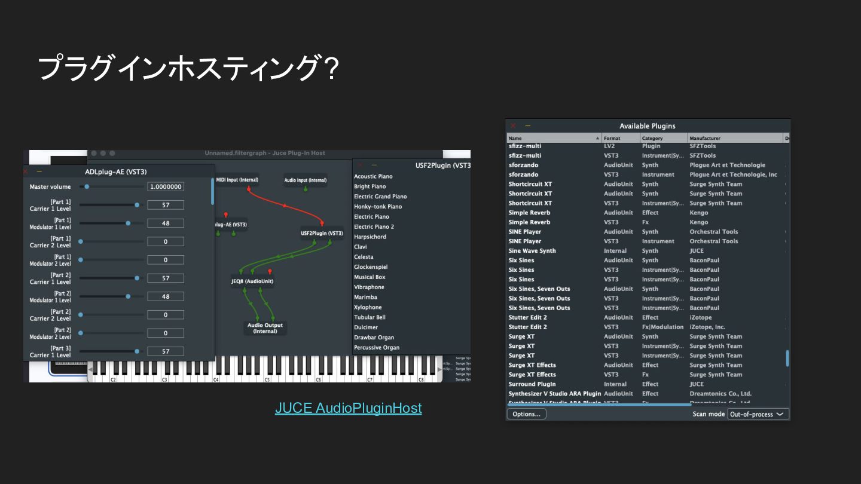861x484 pixels.
Task: Close the Available Plugins window
Action: pyautogui.click(x=513, y=126)
